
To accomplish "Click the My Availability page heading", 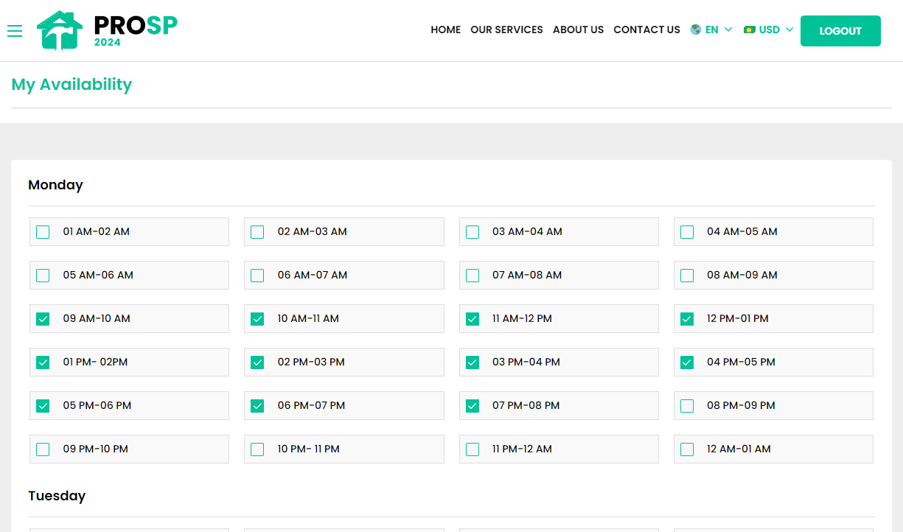I will coord(72,85).
